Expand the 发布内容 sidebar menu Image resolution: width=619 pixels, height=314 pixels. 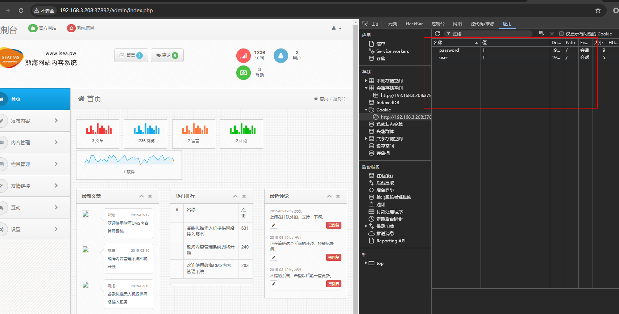(x=34, y=121)
